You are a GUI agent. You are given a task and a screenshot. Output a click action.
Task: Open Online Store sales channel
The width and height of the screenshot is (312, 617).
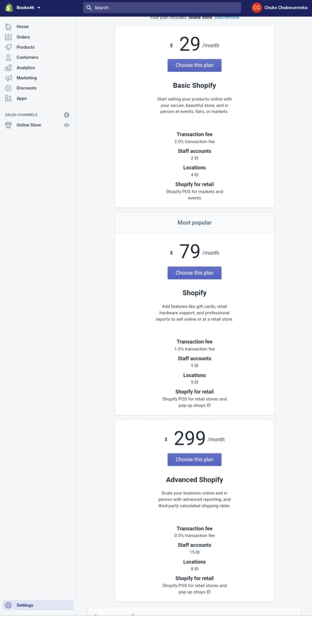(x=29, y=125)
